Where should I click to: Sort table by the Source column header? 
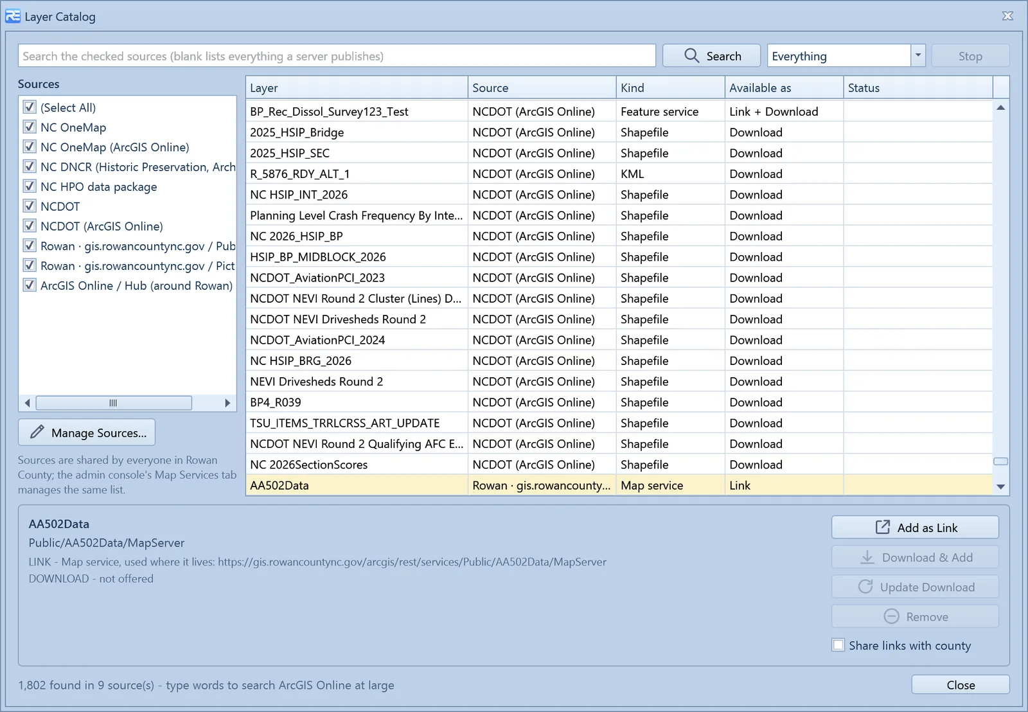[x=542, y=88]
